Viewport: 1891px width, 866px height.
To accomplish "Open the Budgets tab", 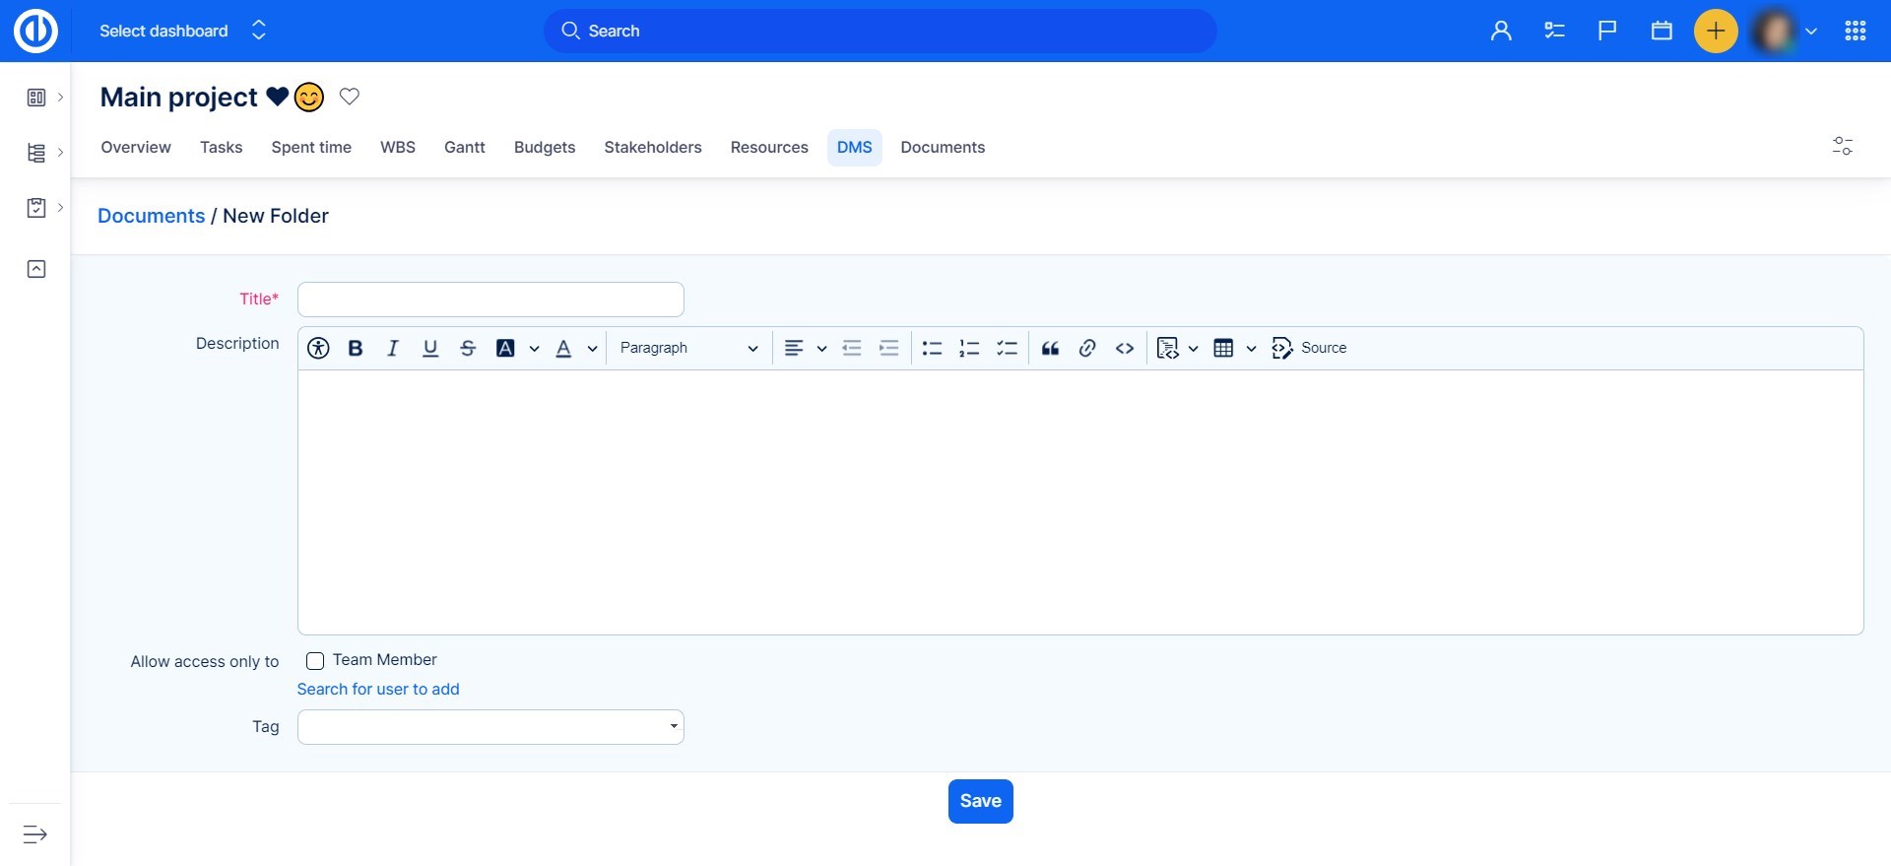I will (544, 148).
